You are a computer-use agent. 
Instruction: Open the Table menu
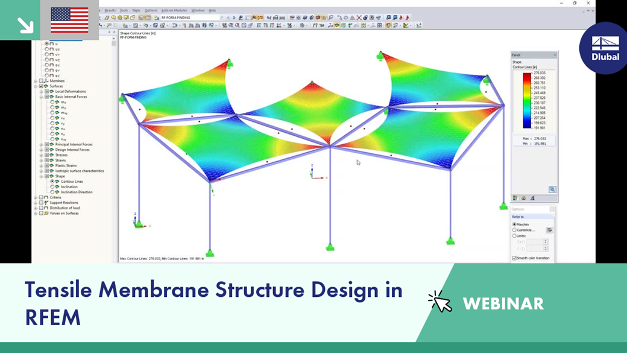coord(136,10)
